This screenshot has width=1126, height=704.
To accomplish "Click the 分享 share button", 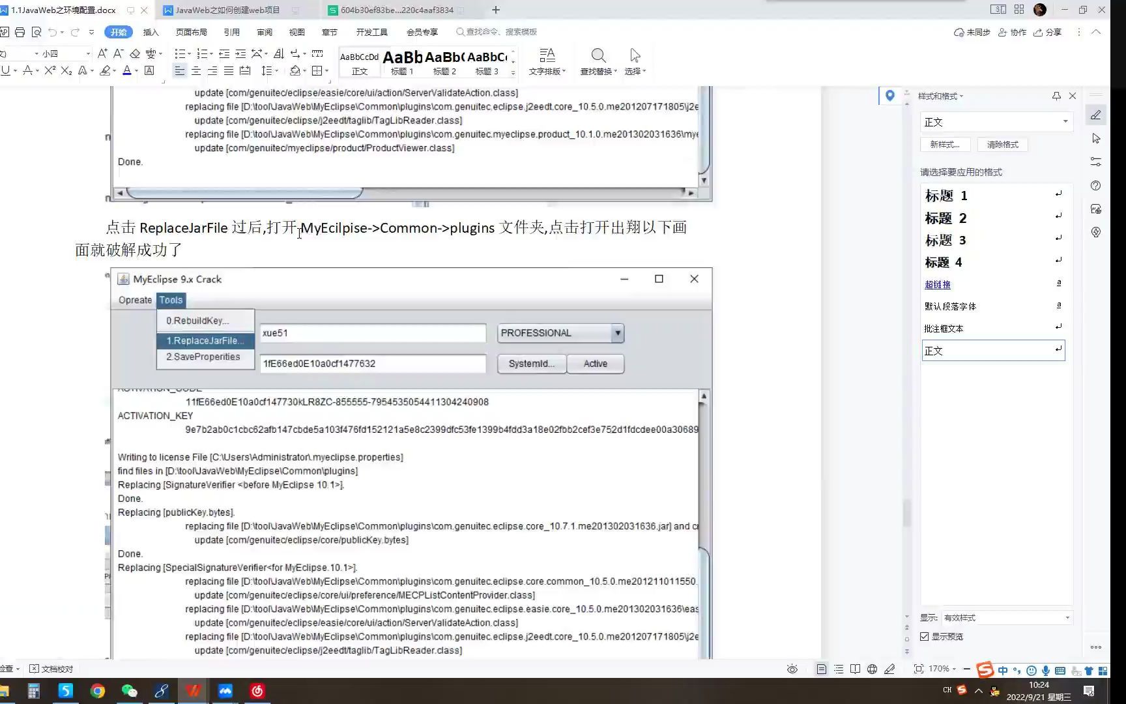I will click(1048, 32).
